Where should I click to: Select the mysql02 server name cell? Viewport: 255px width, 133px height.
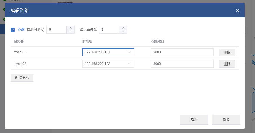[20, 64]
